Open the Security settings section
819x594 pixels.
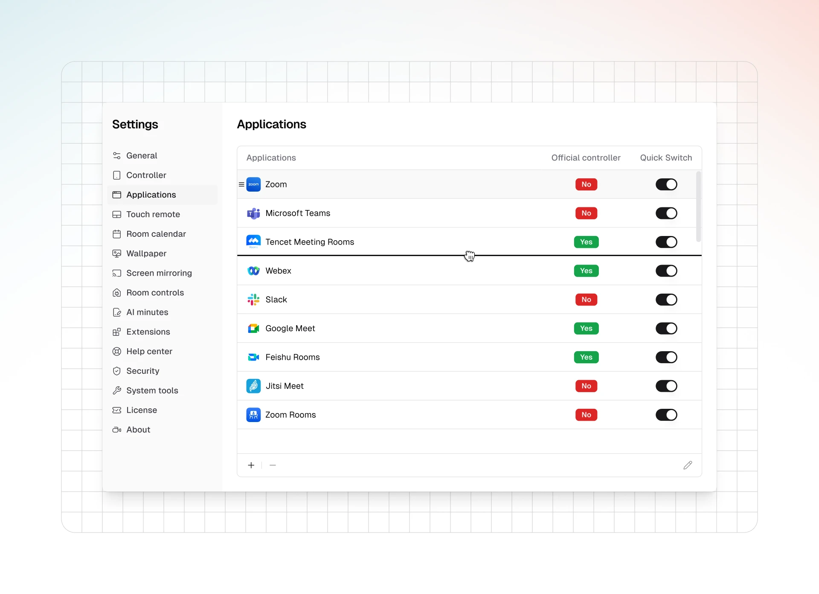(142, 371)
